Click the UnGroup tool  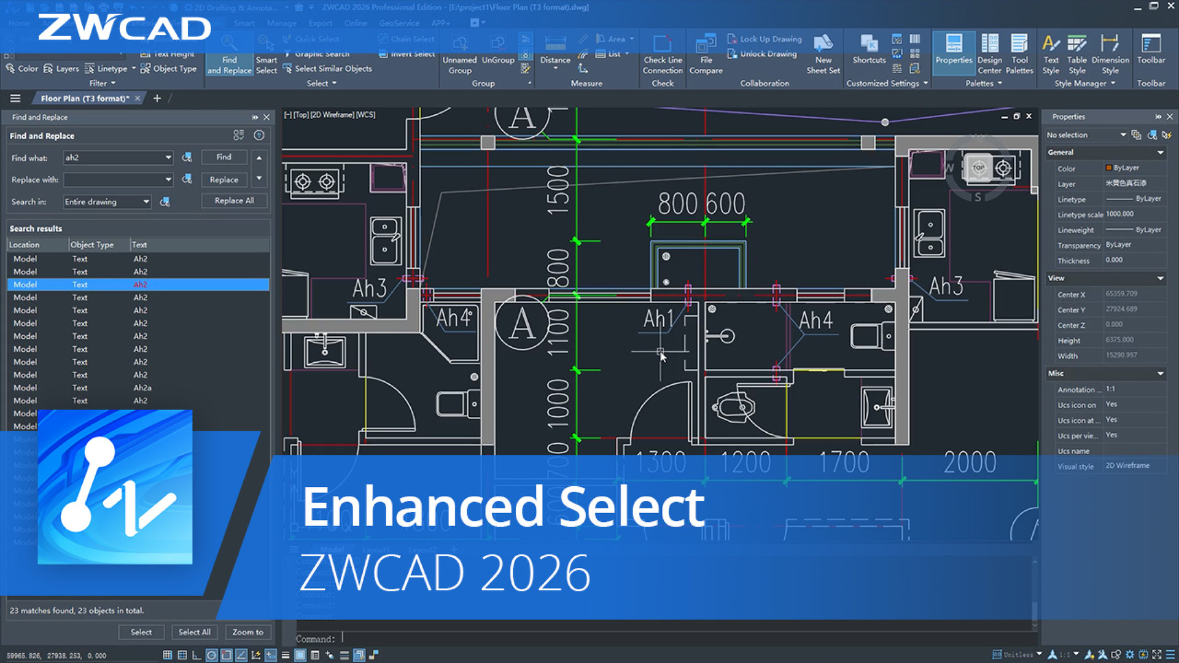498,49
